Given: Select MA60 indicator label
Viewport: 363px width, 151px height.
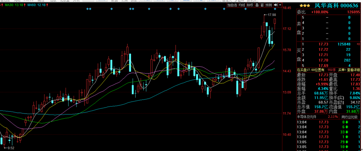Looking at the screenshot, I should point(34,5).
